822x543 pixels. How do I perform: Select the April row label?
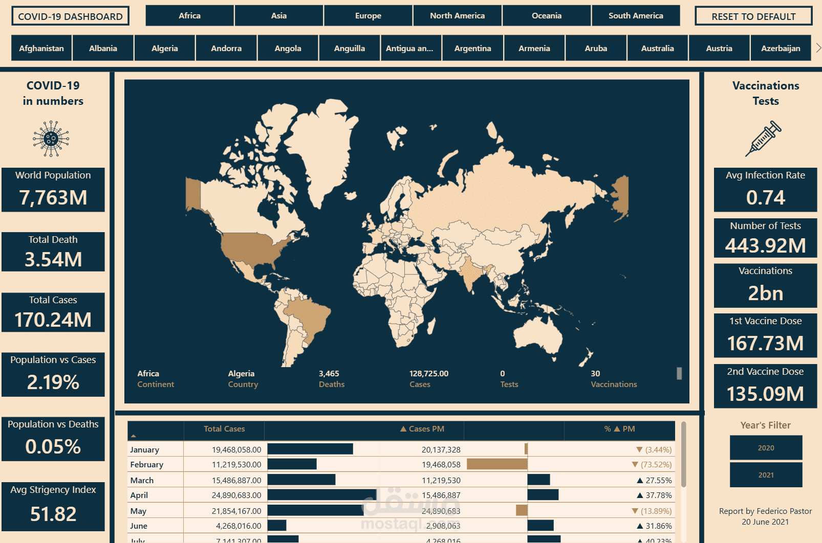(139, 495)
